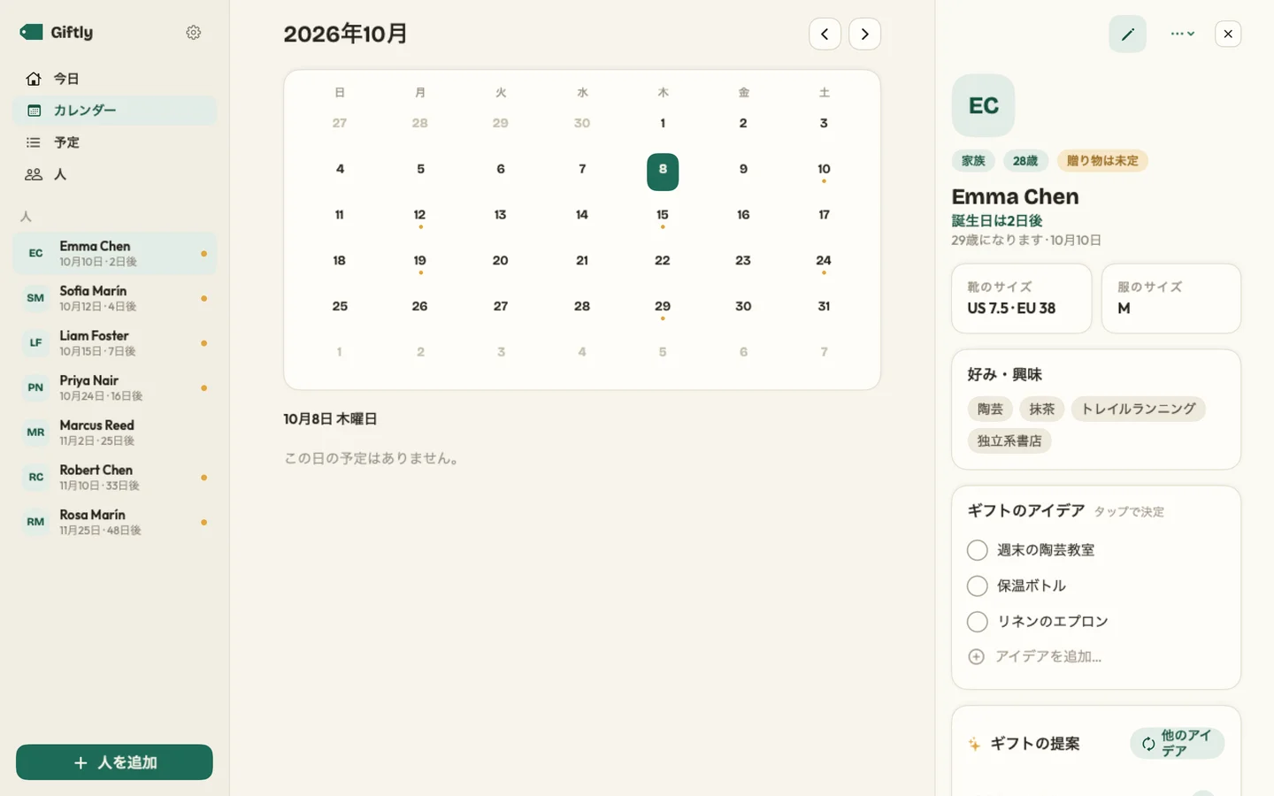
Task: Go to previous month with left chevron
Action: point(825,34)
